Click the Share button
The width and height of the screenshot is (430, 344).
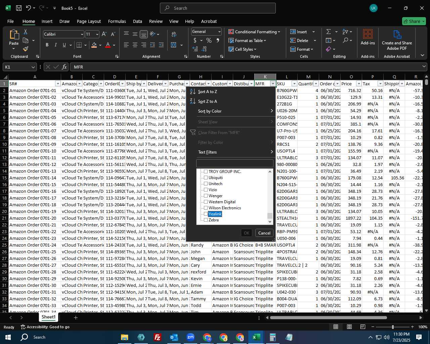pos(414,21)
